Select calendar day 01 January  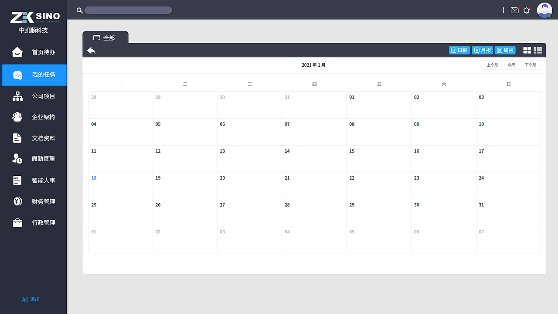point(379,105)
